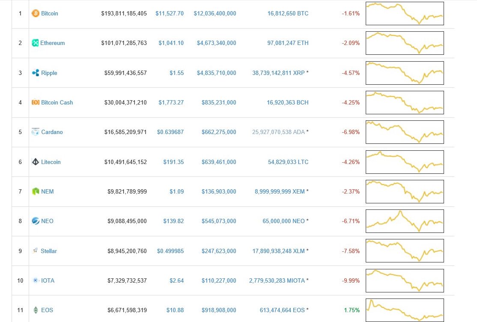
Task: Open the Cardano coin page link
Action: tap(52, 132)
